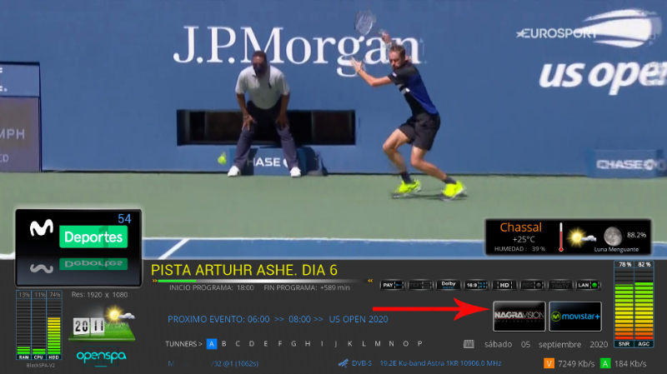Click the flip clock showing 20:11
This screenshot has height=374, width=667.
pos(88,327)
